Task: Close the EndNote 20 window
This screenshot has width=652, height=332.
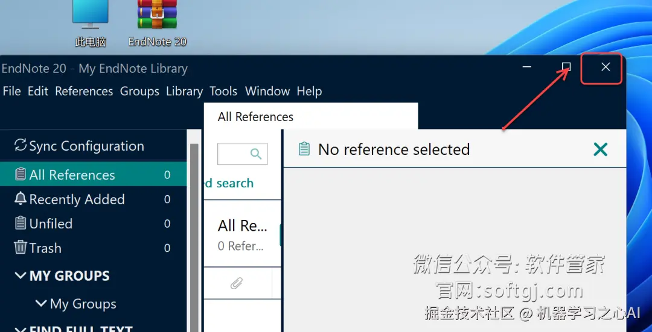Action: 606,67
